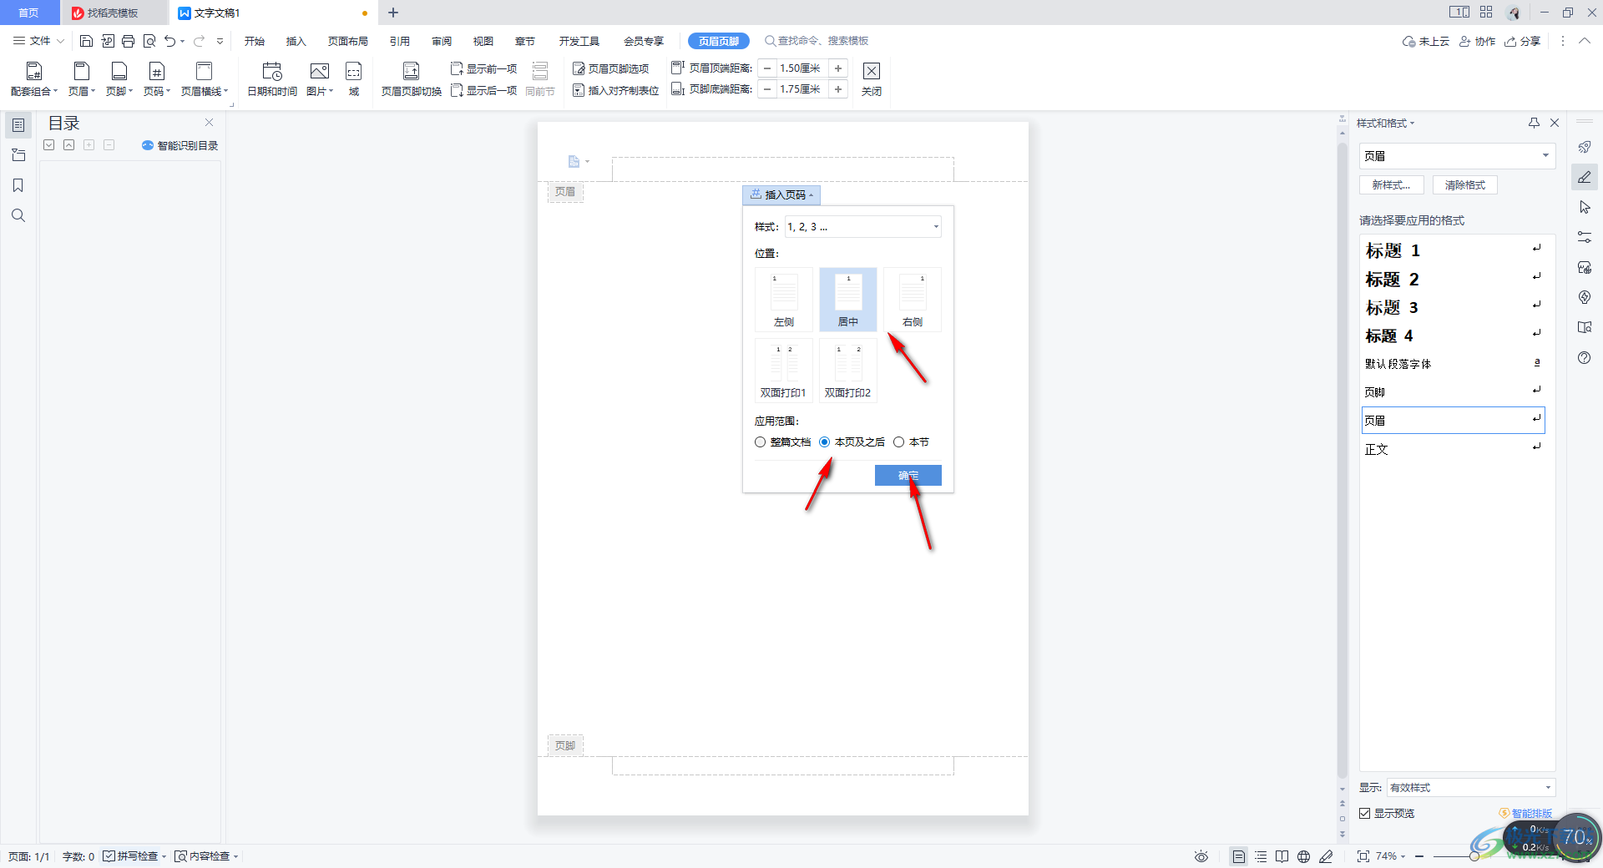
Task: Switch to web layout view icon
Action: 1304,856
